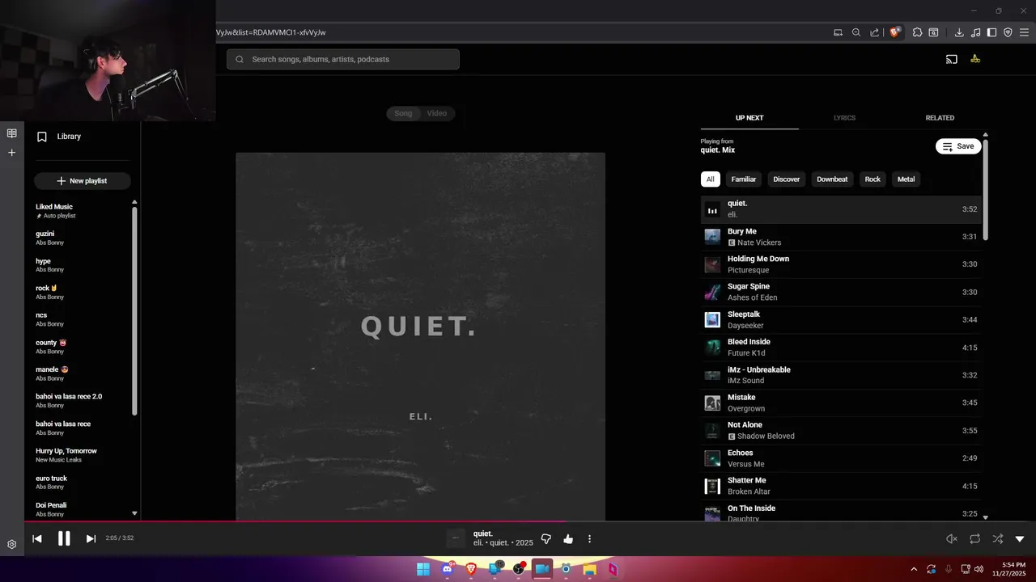Open Hurry Up, Tomorrow playlist

pyautogui.click(x=81, y=455)
